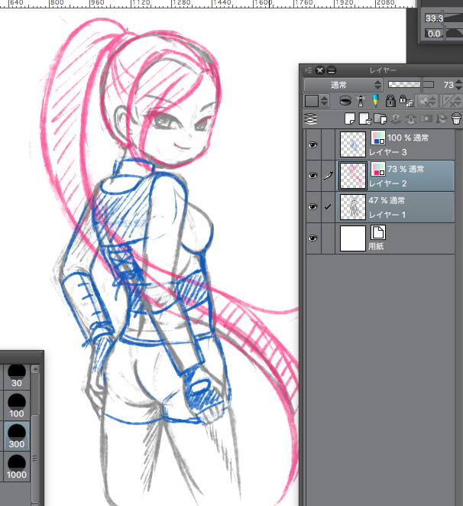Screen dimensions: 463x506
Task: Select the white 用紙 paper thumbnail
Action: point(353,238)
